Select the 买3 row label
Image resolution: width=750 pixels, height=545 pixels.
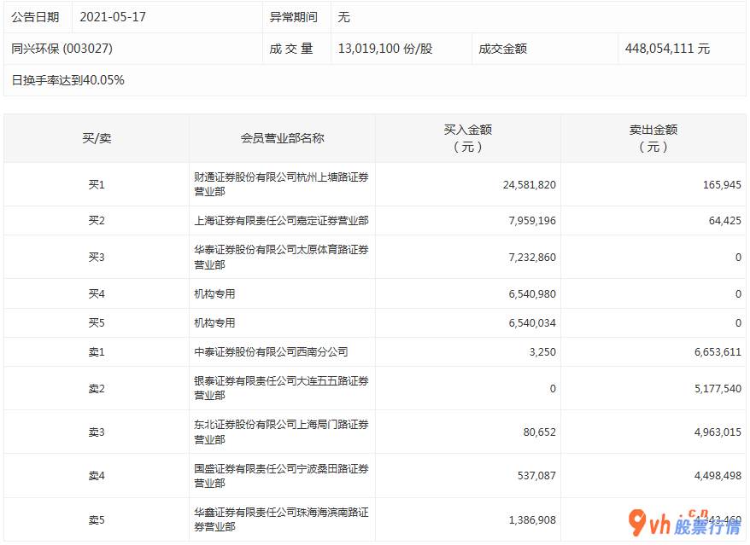point(97,257)
